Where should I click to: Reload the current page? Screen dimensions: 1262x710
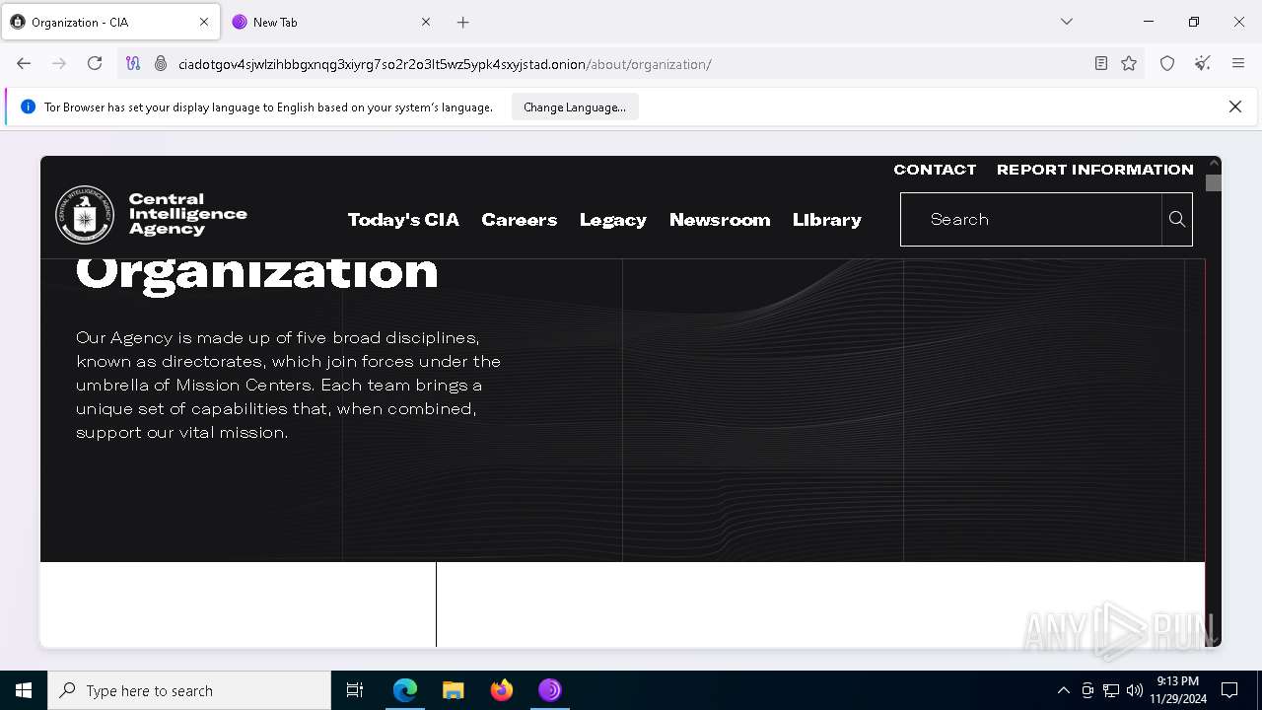point(95,63)
